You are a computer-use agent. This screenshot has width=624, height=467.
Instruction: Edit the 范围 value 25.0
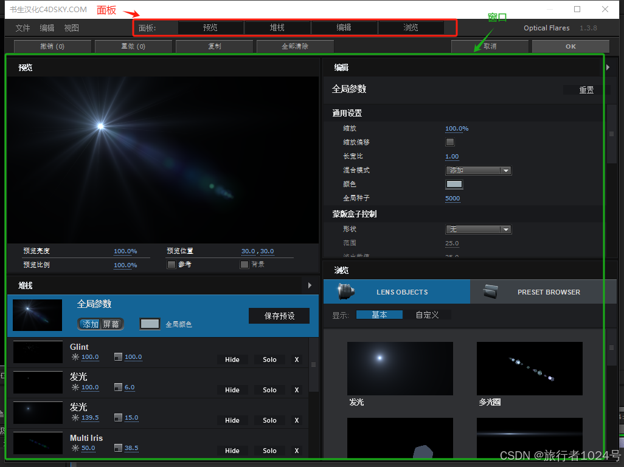pyautogui.click(x=452, y=244)
